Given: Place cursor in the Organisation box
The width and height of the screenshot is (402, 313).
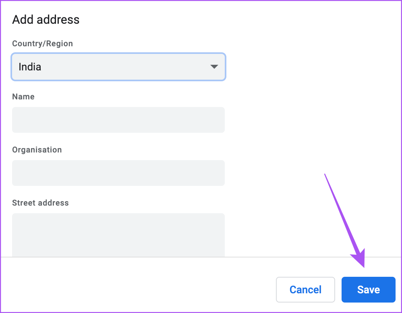Looking at the screenshot, I should click(x=118, y=173).
